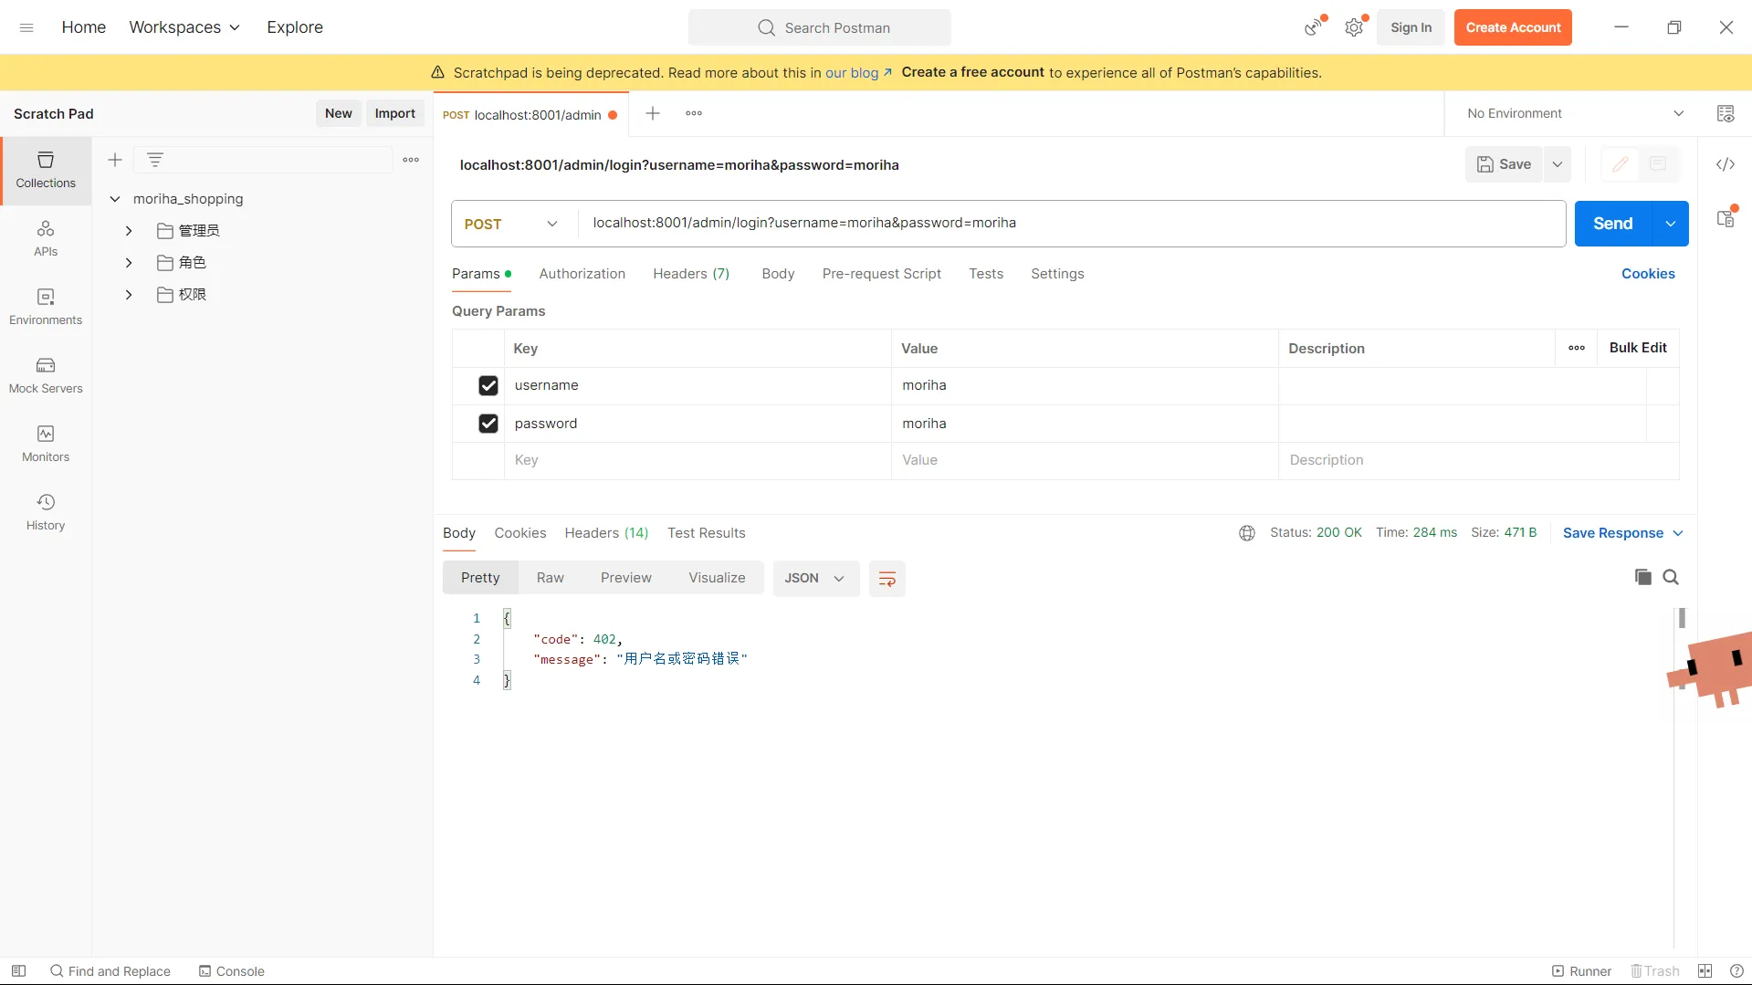Open the APIs sidebar panel
This screenshot has height=985, width=1752.
[46, 238]
